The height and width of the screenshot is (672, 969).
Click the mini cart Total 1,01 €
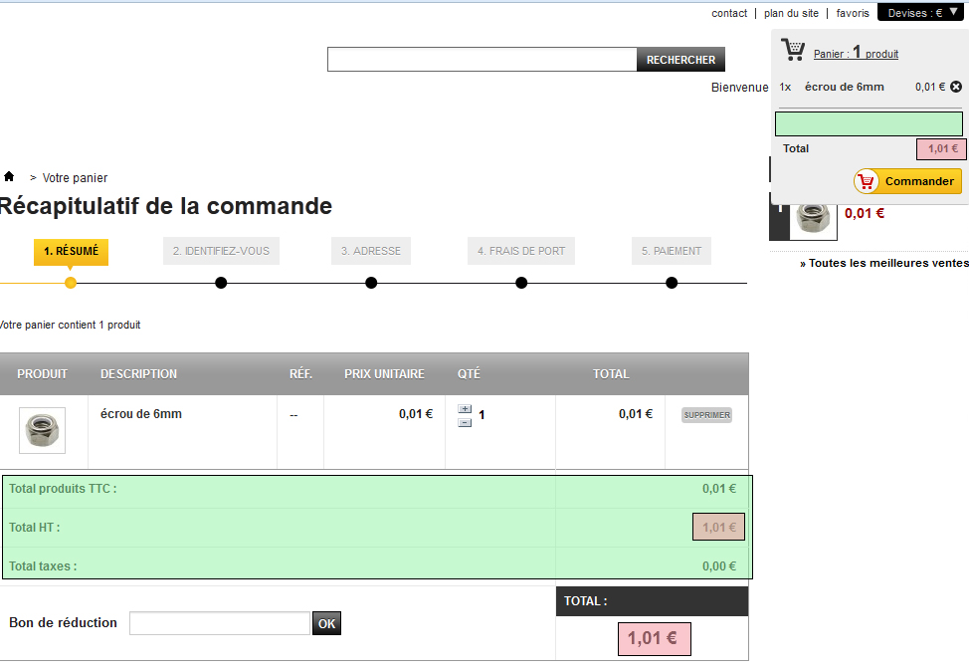pyautogui.click(x=941, y=149)
